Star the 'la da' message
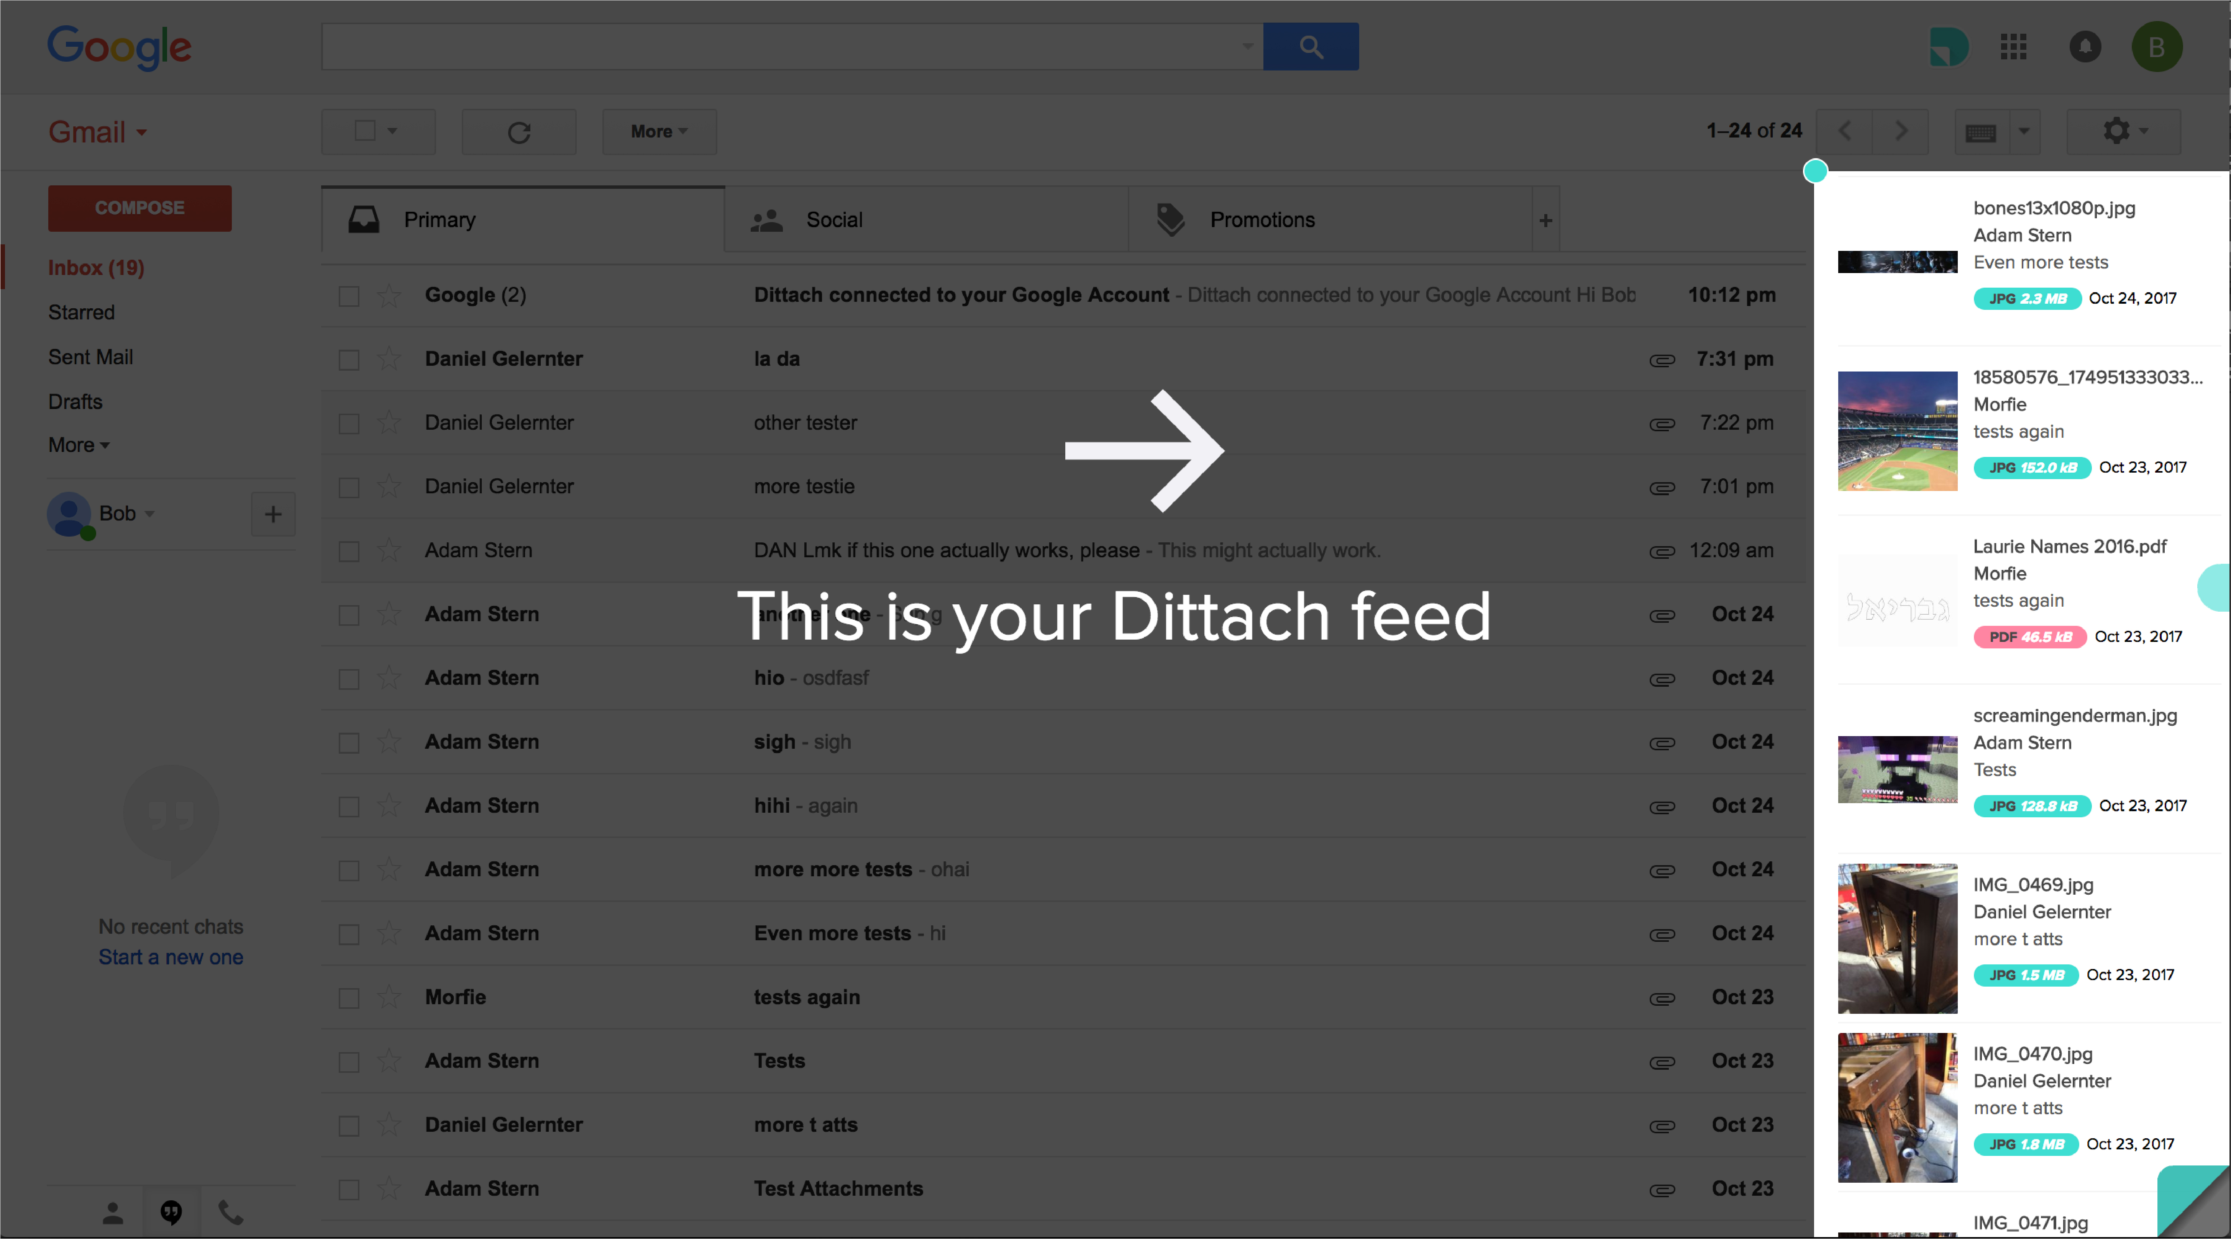The height and width of the screenshot is (1239, 2231). coord(390,359)
